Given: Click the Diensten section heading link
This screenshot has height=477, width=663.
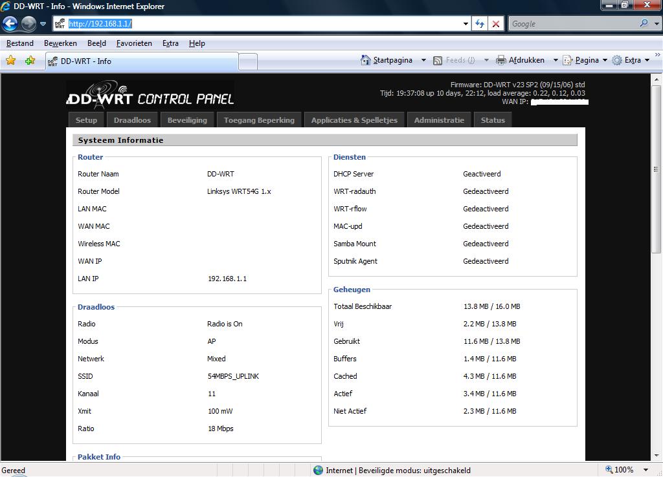Looking at the screenshot, I should pos(349,157).
